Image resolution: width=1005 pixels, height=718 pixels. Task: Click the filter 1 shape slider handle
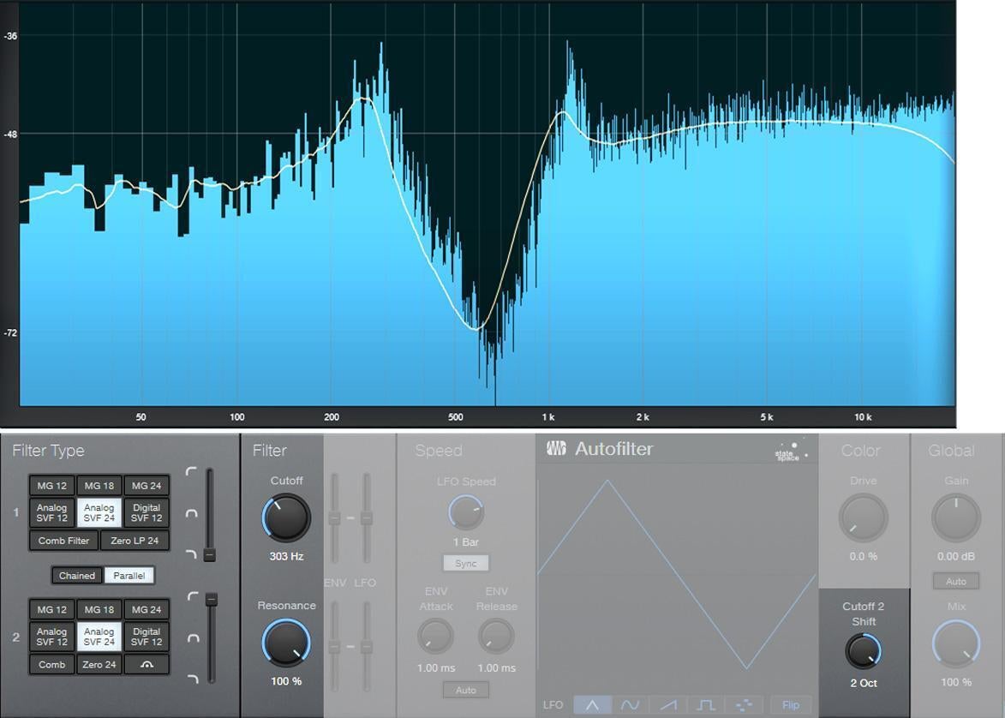click(209, 555)
